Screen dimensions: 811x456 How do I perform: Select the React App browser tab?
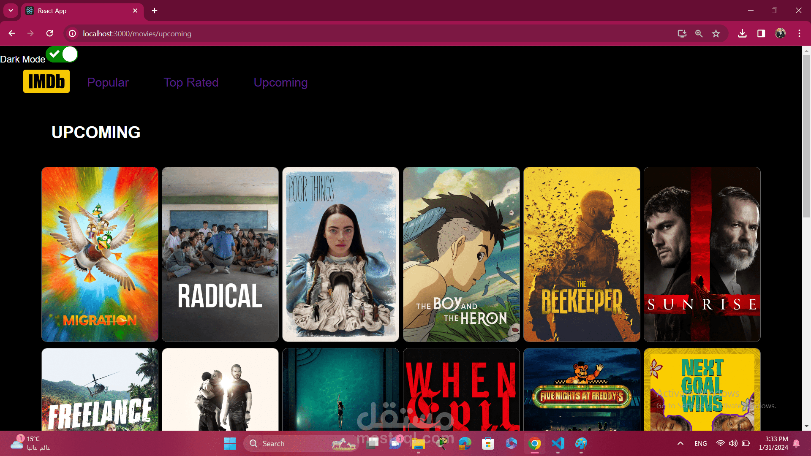(82, 11)
